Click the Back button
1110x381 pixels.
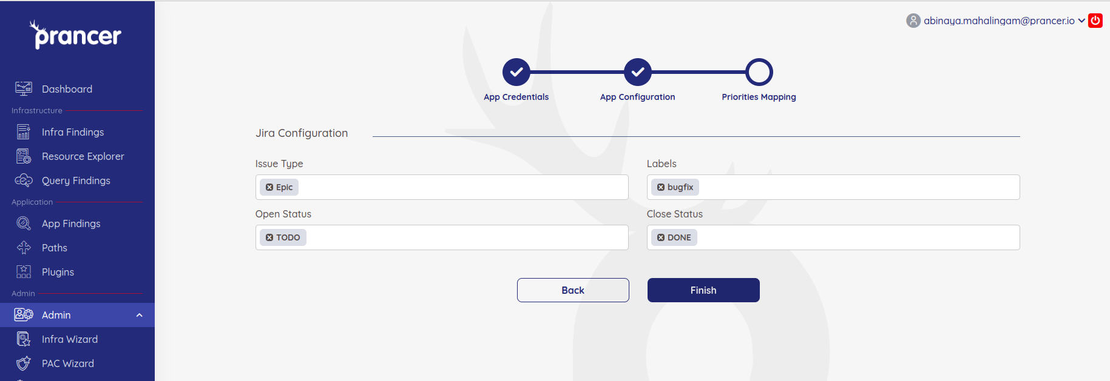click(x=573, y=290)
